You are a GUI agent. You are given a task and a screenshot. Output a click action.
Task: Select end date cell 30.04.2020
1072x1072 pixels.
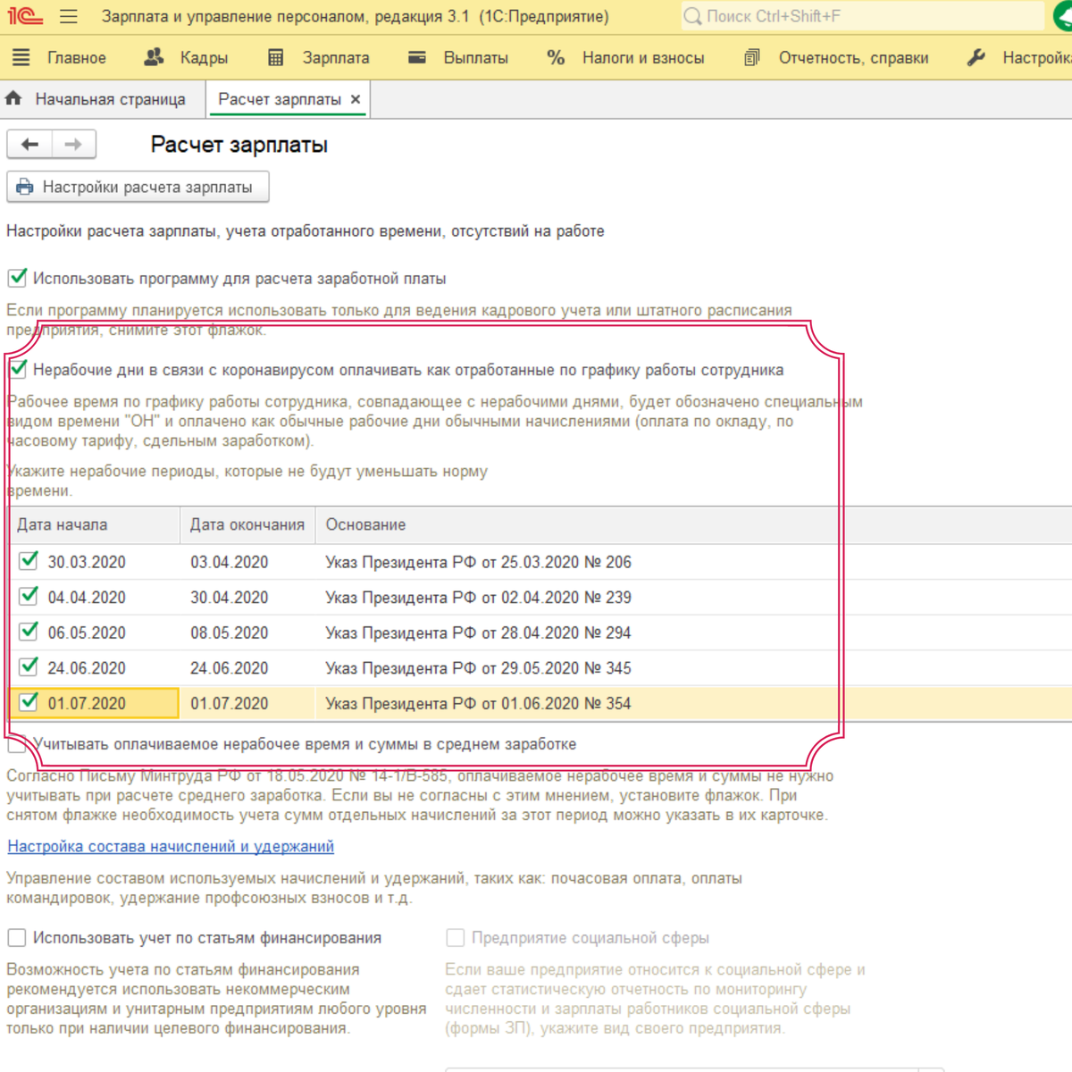(247, 597)
